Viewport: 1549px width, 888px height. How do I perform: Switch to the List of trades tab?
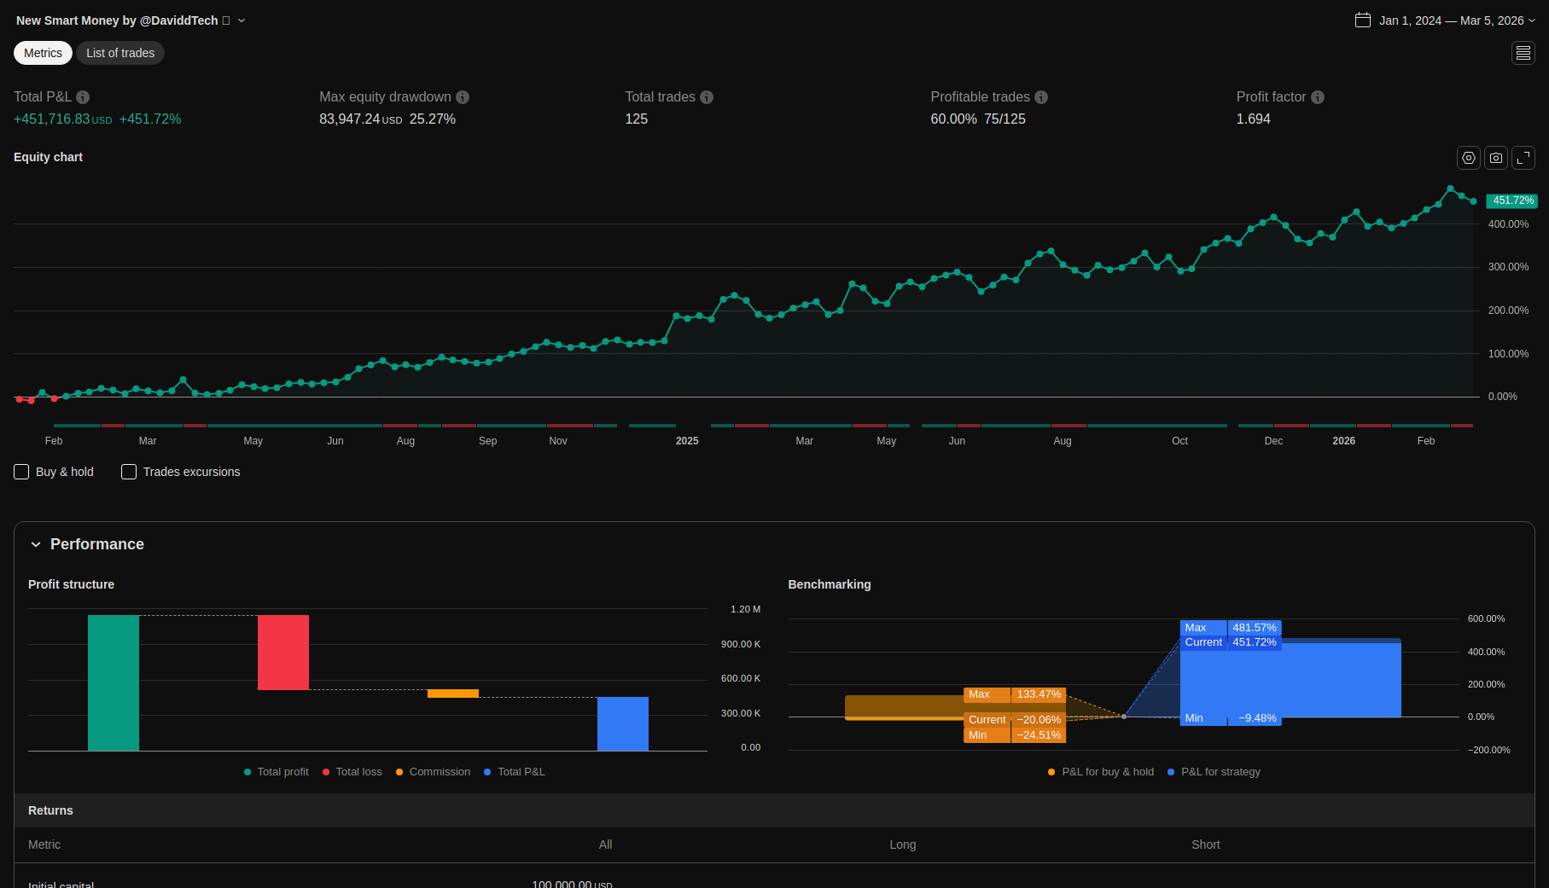click(120, 53)
